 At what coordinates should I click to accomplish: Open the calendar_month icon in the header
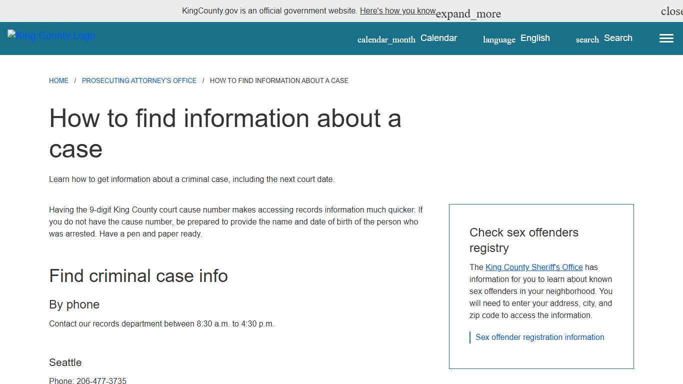(x=386, y=39)
